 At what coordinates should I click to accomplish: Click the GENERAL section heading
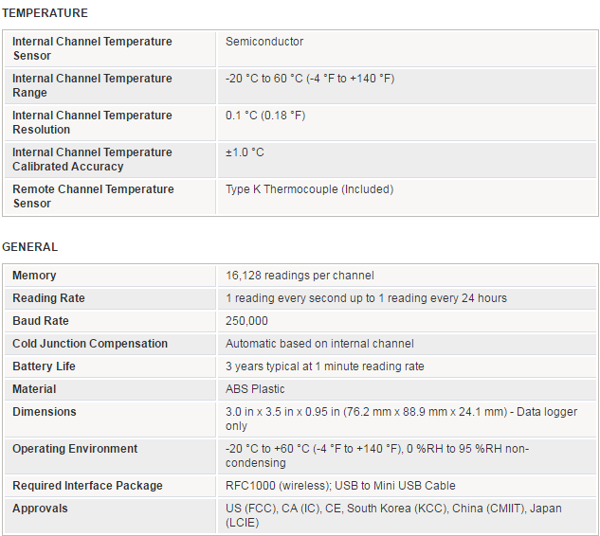click(29, 247)
